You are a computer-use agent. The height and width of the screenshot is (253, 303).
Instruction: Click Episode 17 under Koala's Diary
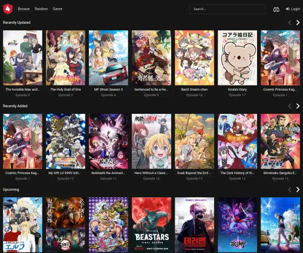pos(237,95)
